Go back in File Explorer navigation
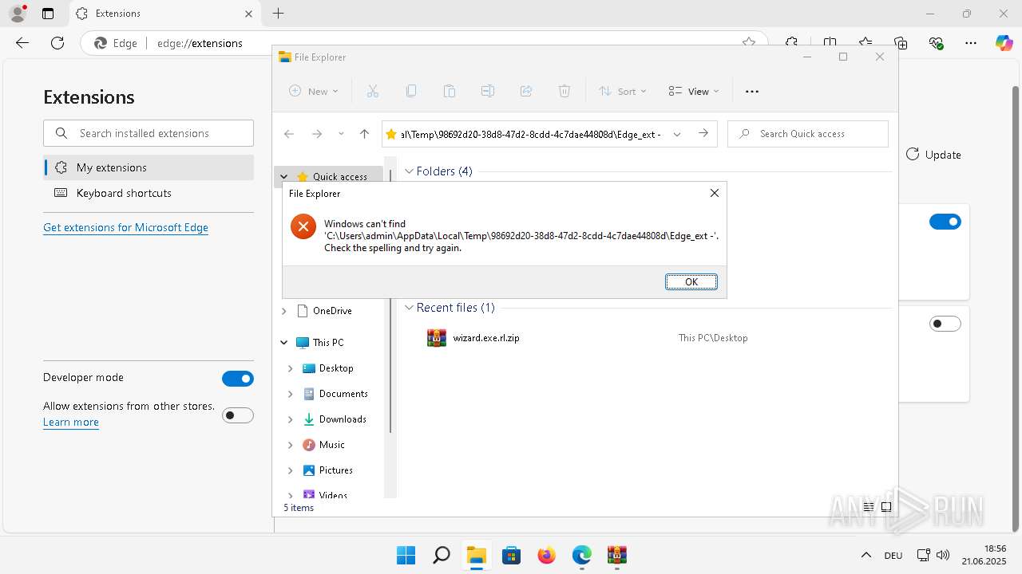Image resolution: width=1022 pixels, height=574 pixels. (289, 134)
